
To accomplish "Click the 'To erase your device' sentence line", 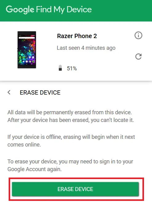I will (x=70, y=162).
